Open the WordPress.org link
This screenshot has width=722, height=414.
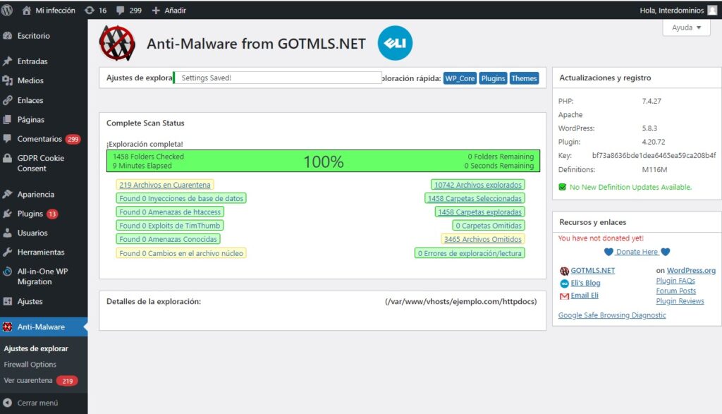pos(691,271)
